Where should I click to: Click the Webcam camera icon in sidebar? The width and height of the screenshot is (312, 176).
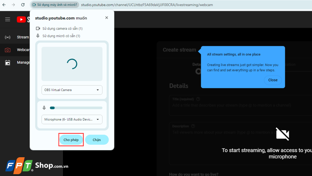pos(7,50)
